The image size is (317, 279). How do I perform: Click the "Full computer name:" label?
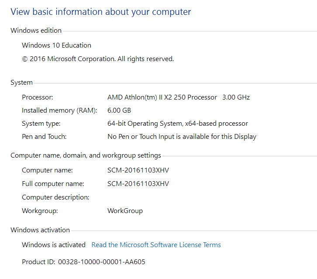(x=53, y=184)
